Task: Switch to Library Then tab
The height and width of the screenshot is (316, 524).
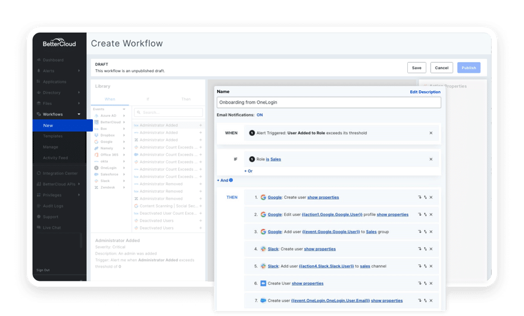Action: point(186,100)
